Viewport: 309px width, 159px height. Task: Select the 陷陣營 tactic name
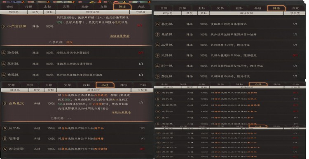click(14, 138)
